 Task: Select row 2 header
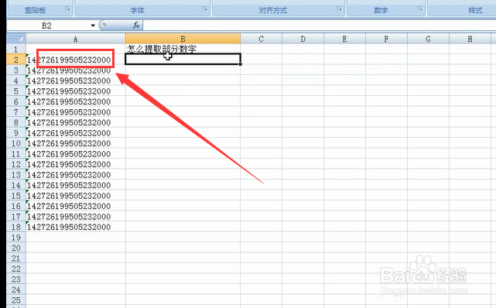(x=16, y=60)
